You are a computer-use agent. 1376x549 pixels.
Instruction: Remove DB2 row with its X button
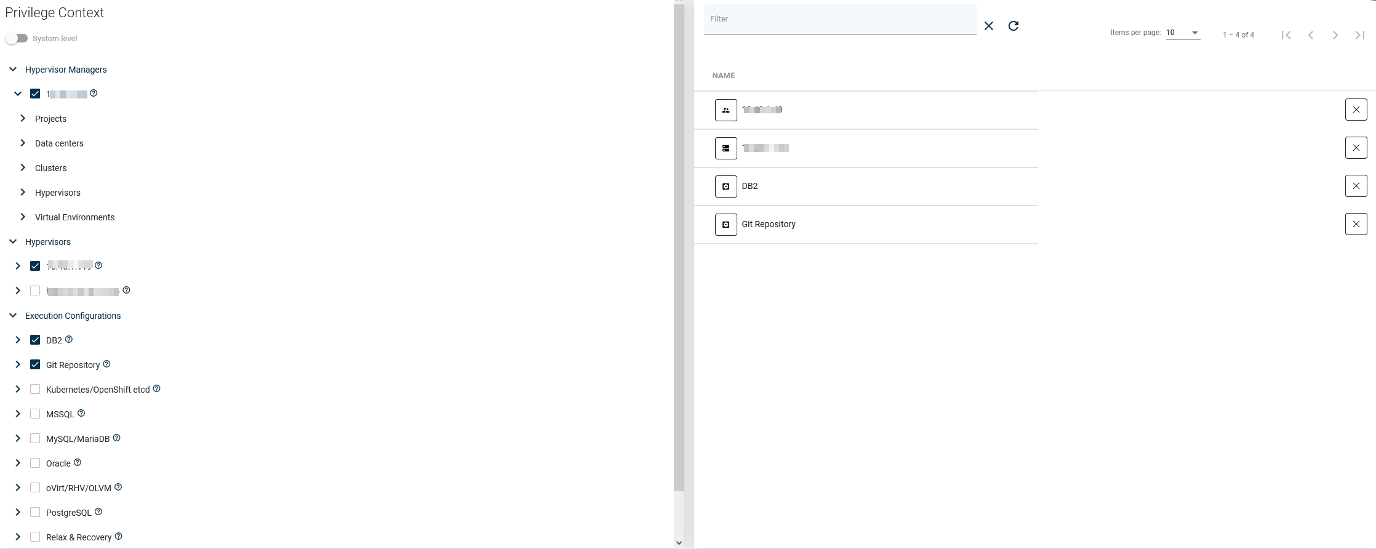(1356, 186)
